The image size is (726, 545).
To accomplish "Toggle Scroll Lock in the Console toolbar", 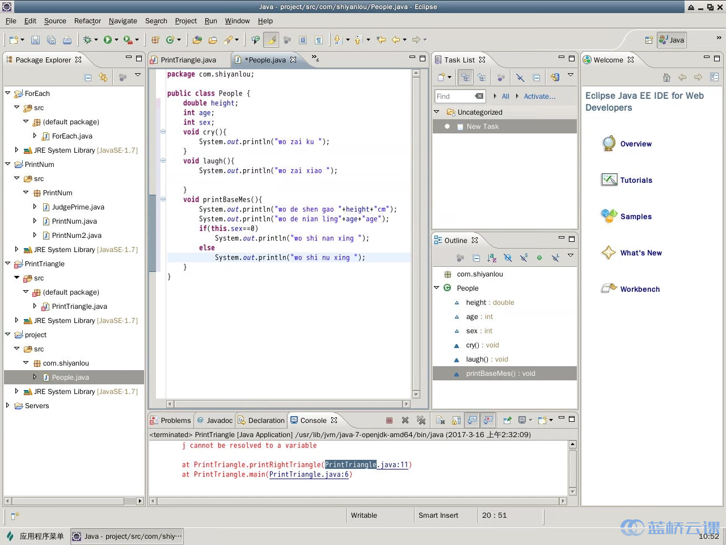I will (456, 420).
